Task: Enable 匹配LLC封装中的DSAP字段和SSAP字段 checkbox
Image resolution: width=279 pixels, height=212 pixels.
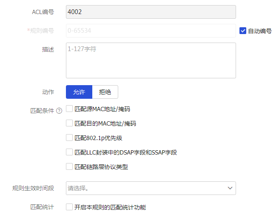Action: [69, 152]
